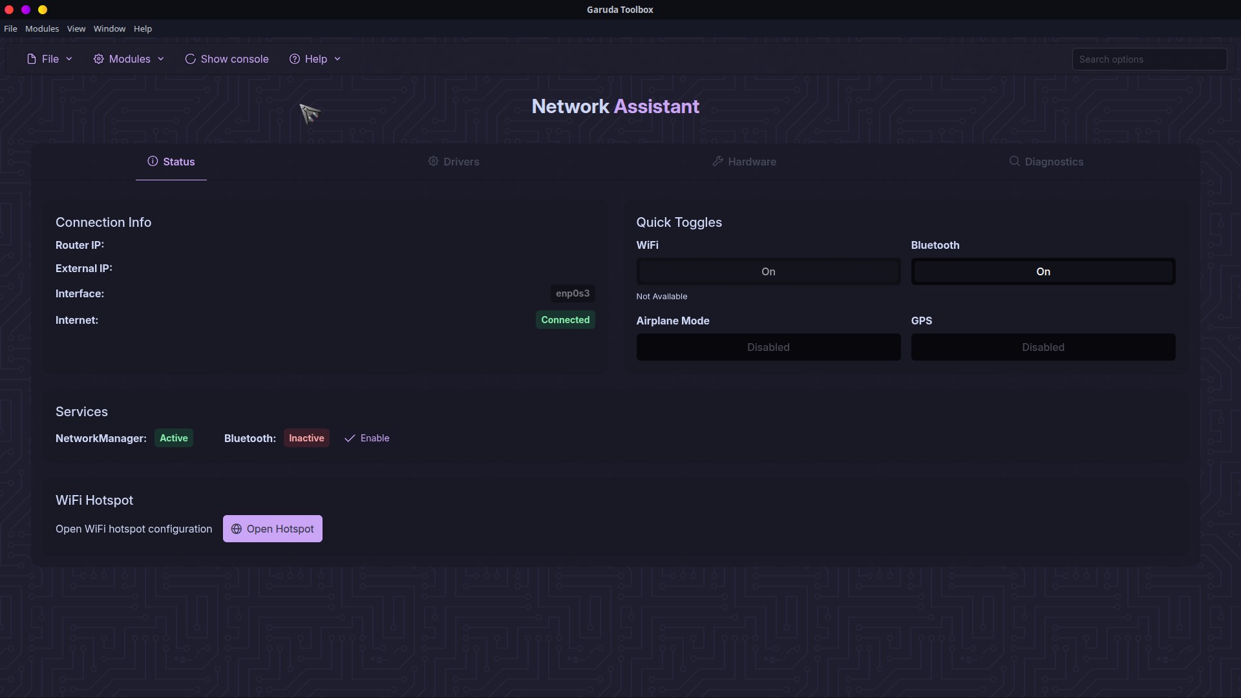Click the checkmark icon beside Enable
This screenshot has height=698, width=1241.
coord(350,438)
